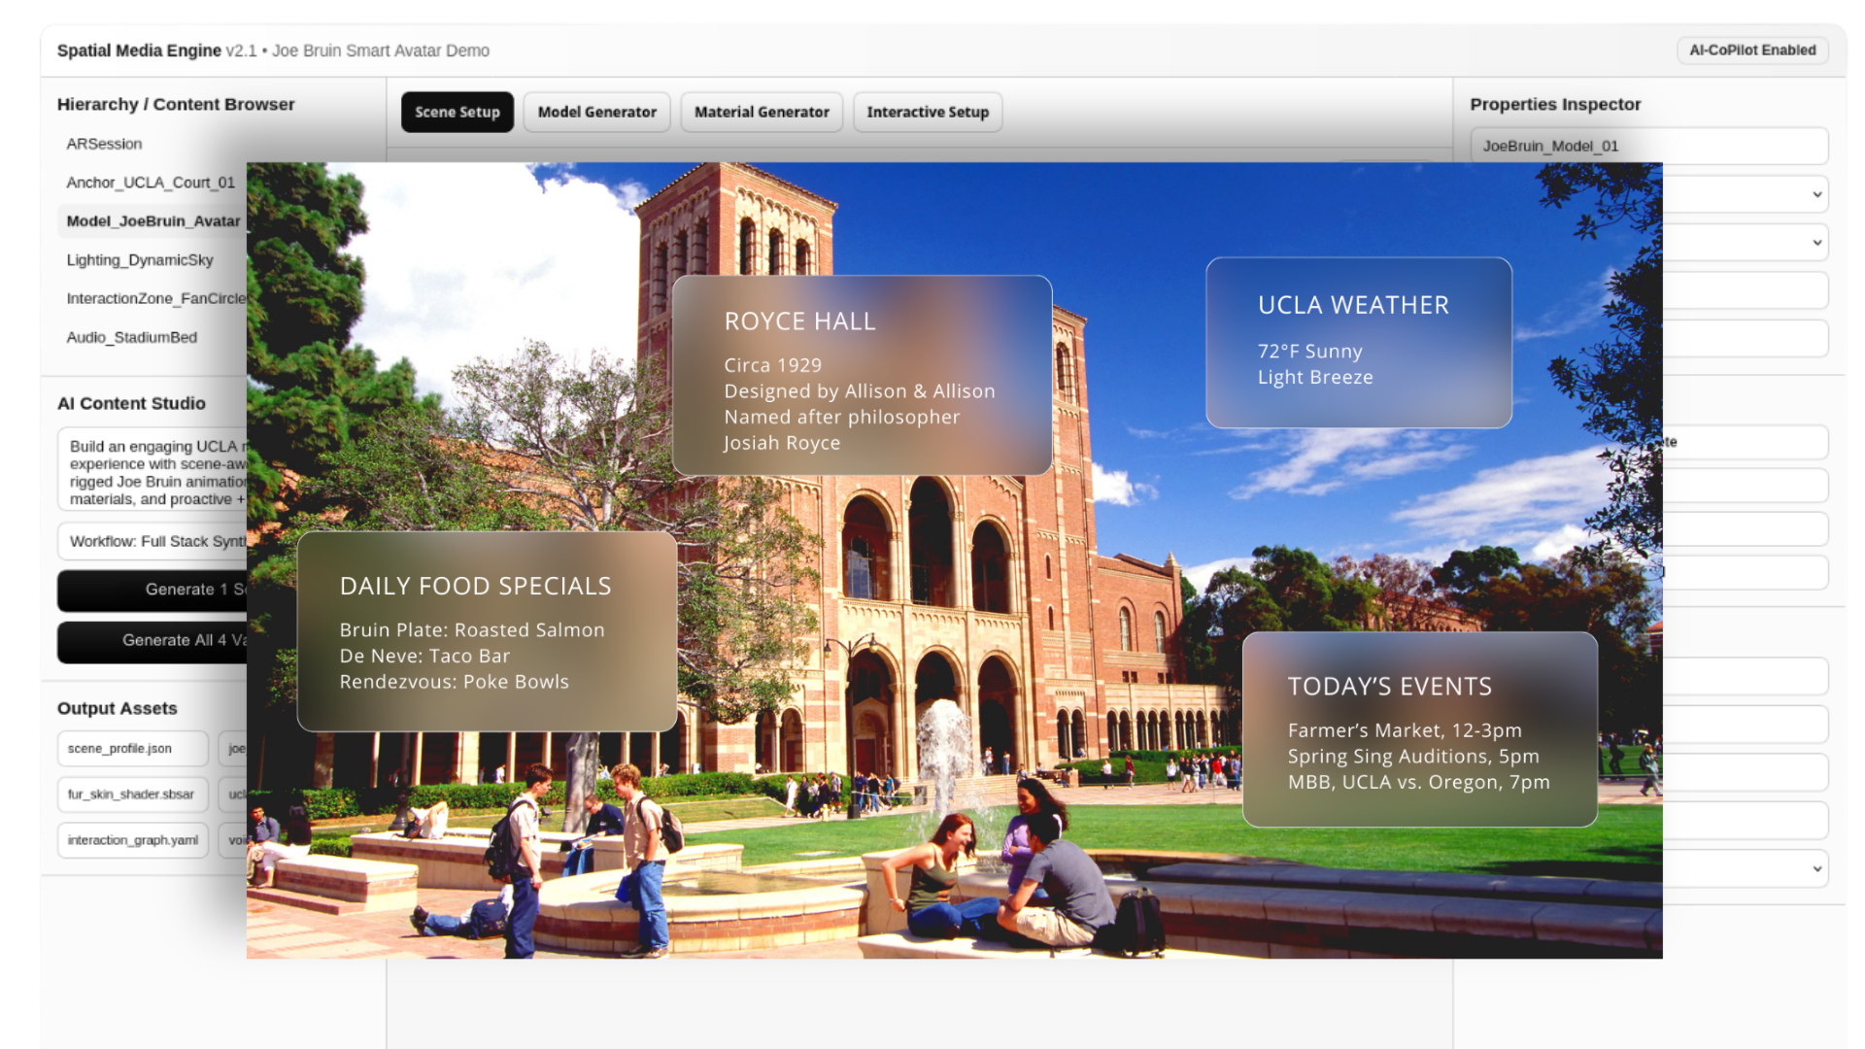
Task: Open the interaction_graph.yaml output asset
Action: [131, 840]
